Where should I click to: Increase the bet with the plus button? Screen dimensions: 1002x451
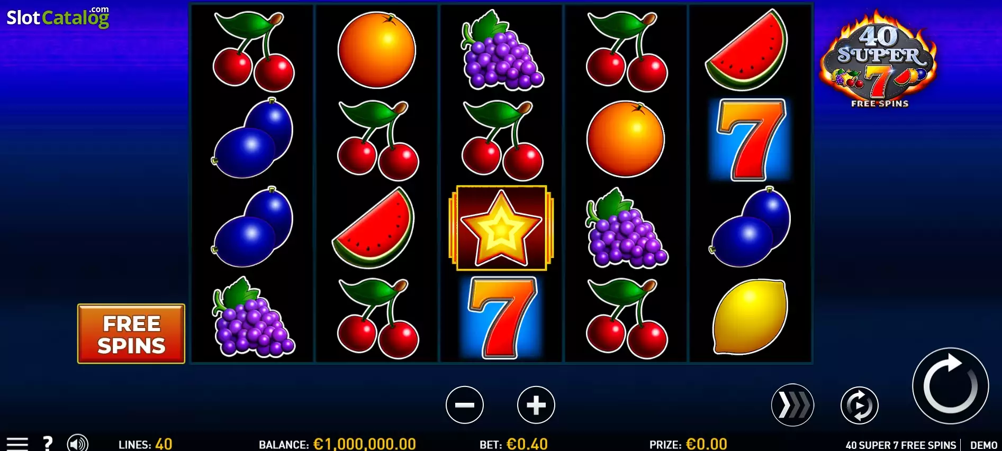pos(536,405)
